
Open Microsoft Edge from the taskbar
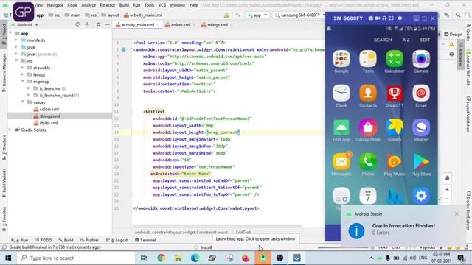(195, 258)
